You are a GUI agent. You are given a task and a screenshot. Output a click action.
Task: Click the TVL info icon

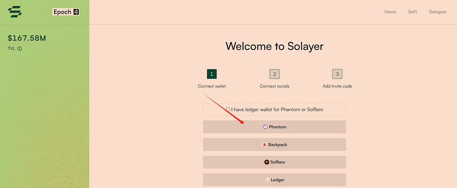tap(20, 49)
